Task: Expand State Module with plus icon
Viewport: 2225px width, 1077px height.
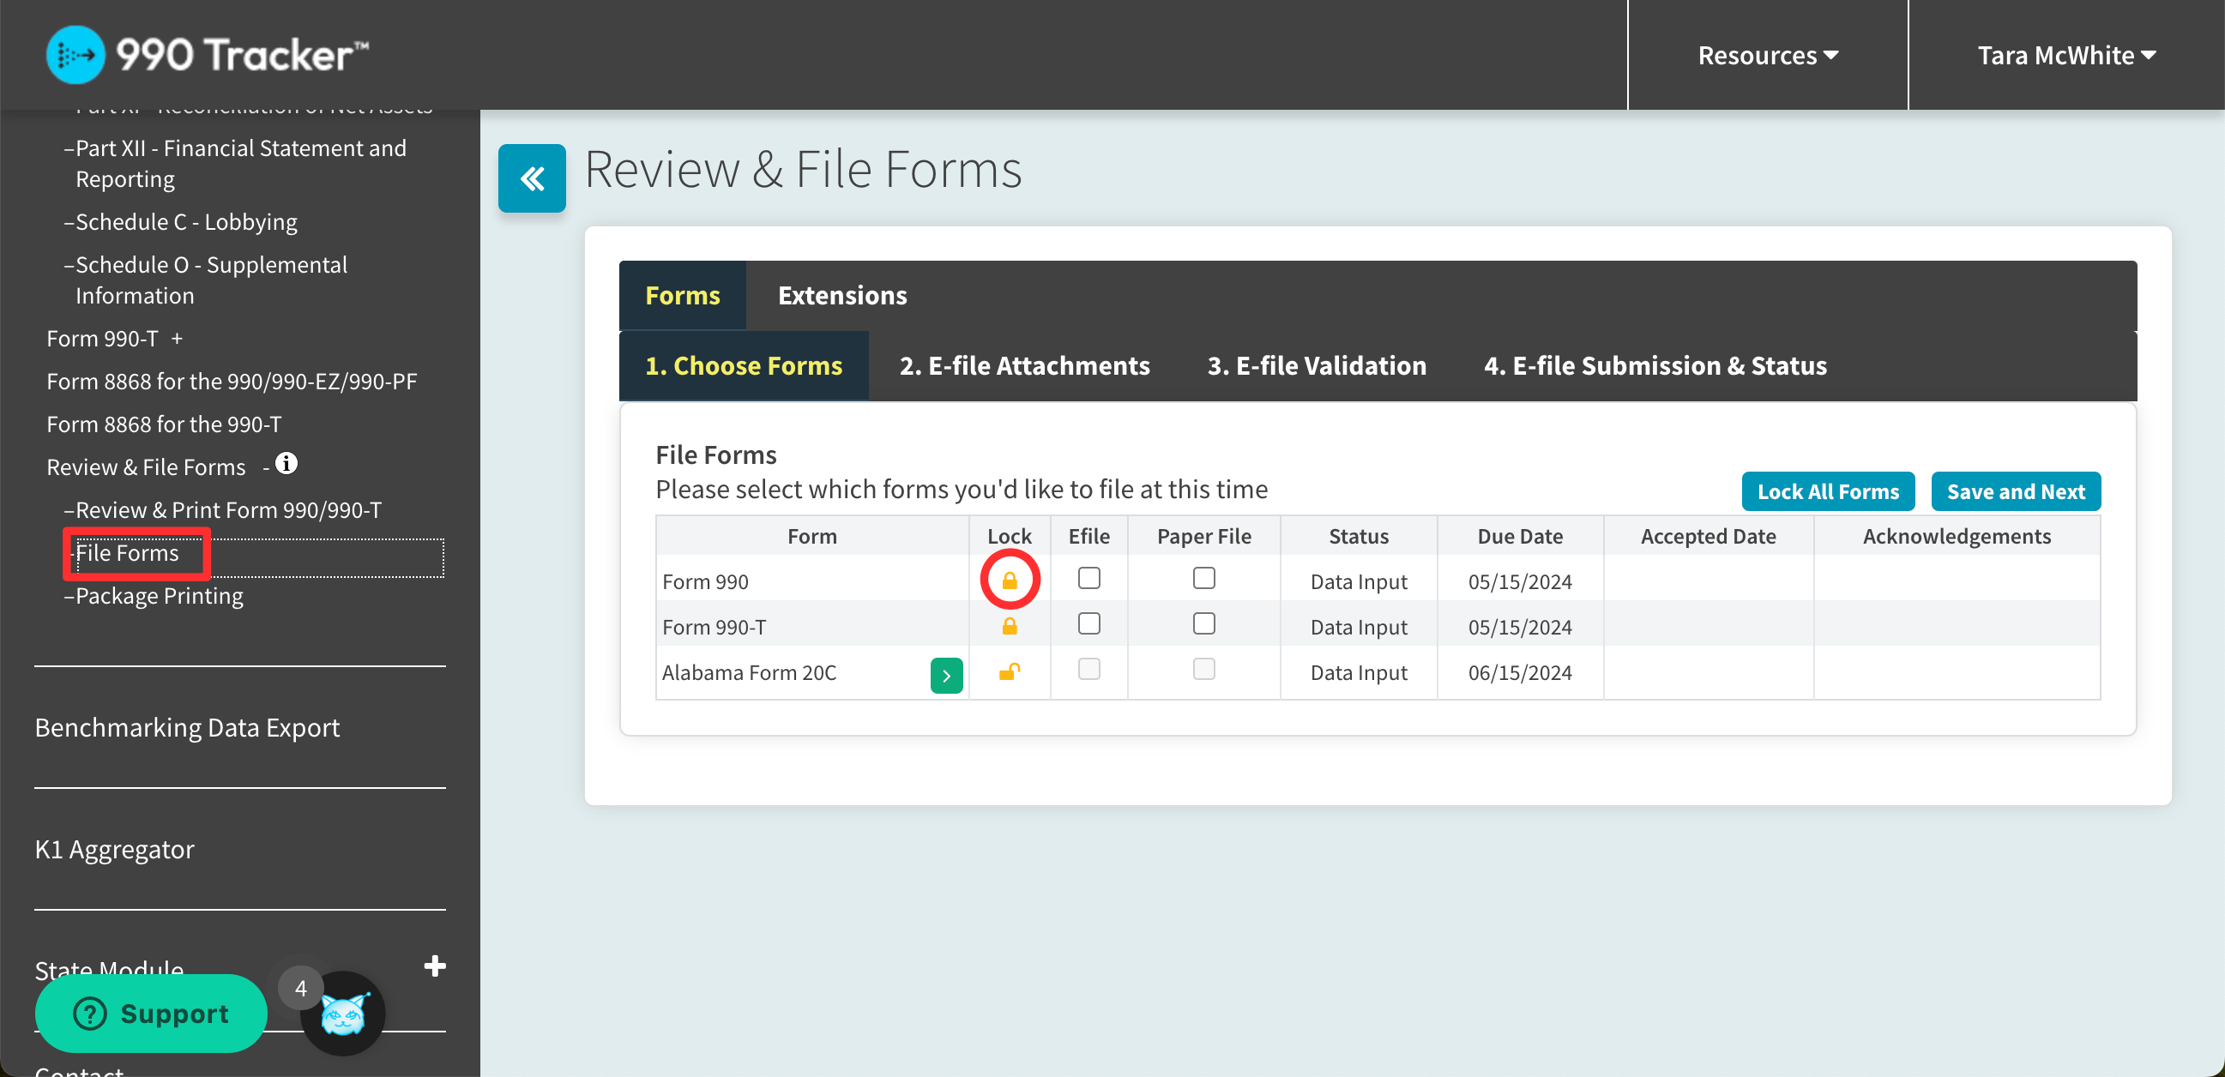Action: pos(435,966)
